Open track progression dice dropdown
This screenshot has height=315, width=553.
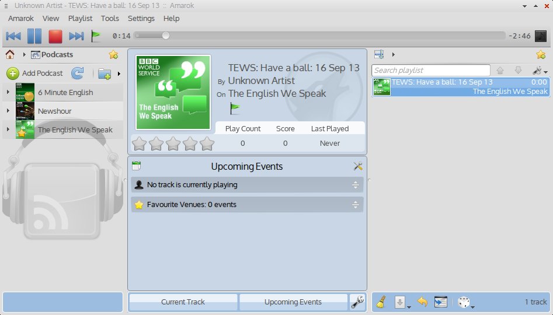pyautogui.click(x=465, y=302)
